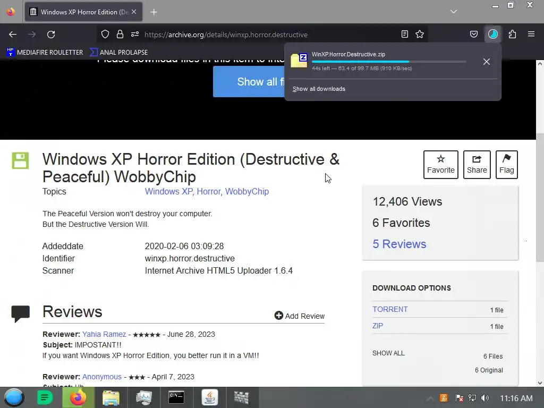
Task: Open Java app taskbar icon
Action: [x=209, y=397]
